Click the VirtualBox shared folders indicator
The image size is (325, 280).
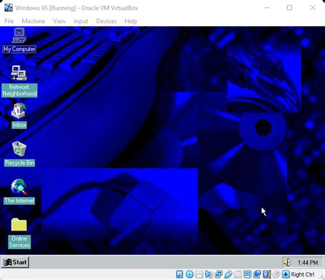[238, 274]
